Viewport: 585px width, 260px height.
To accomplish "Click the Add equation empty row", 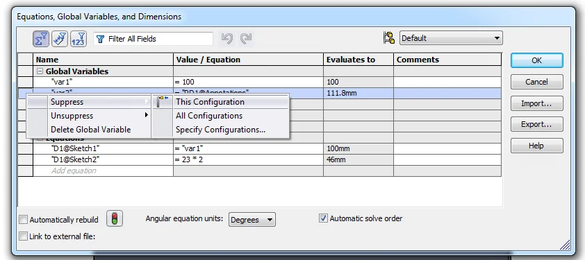I will pos(103,171).
